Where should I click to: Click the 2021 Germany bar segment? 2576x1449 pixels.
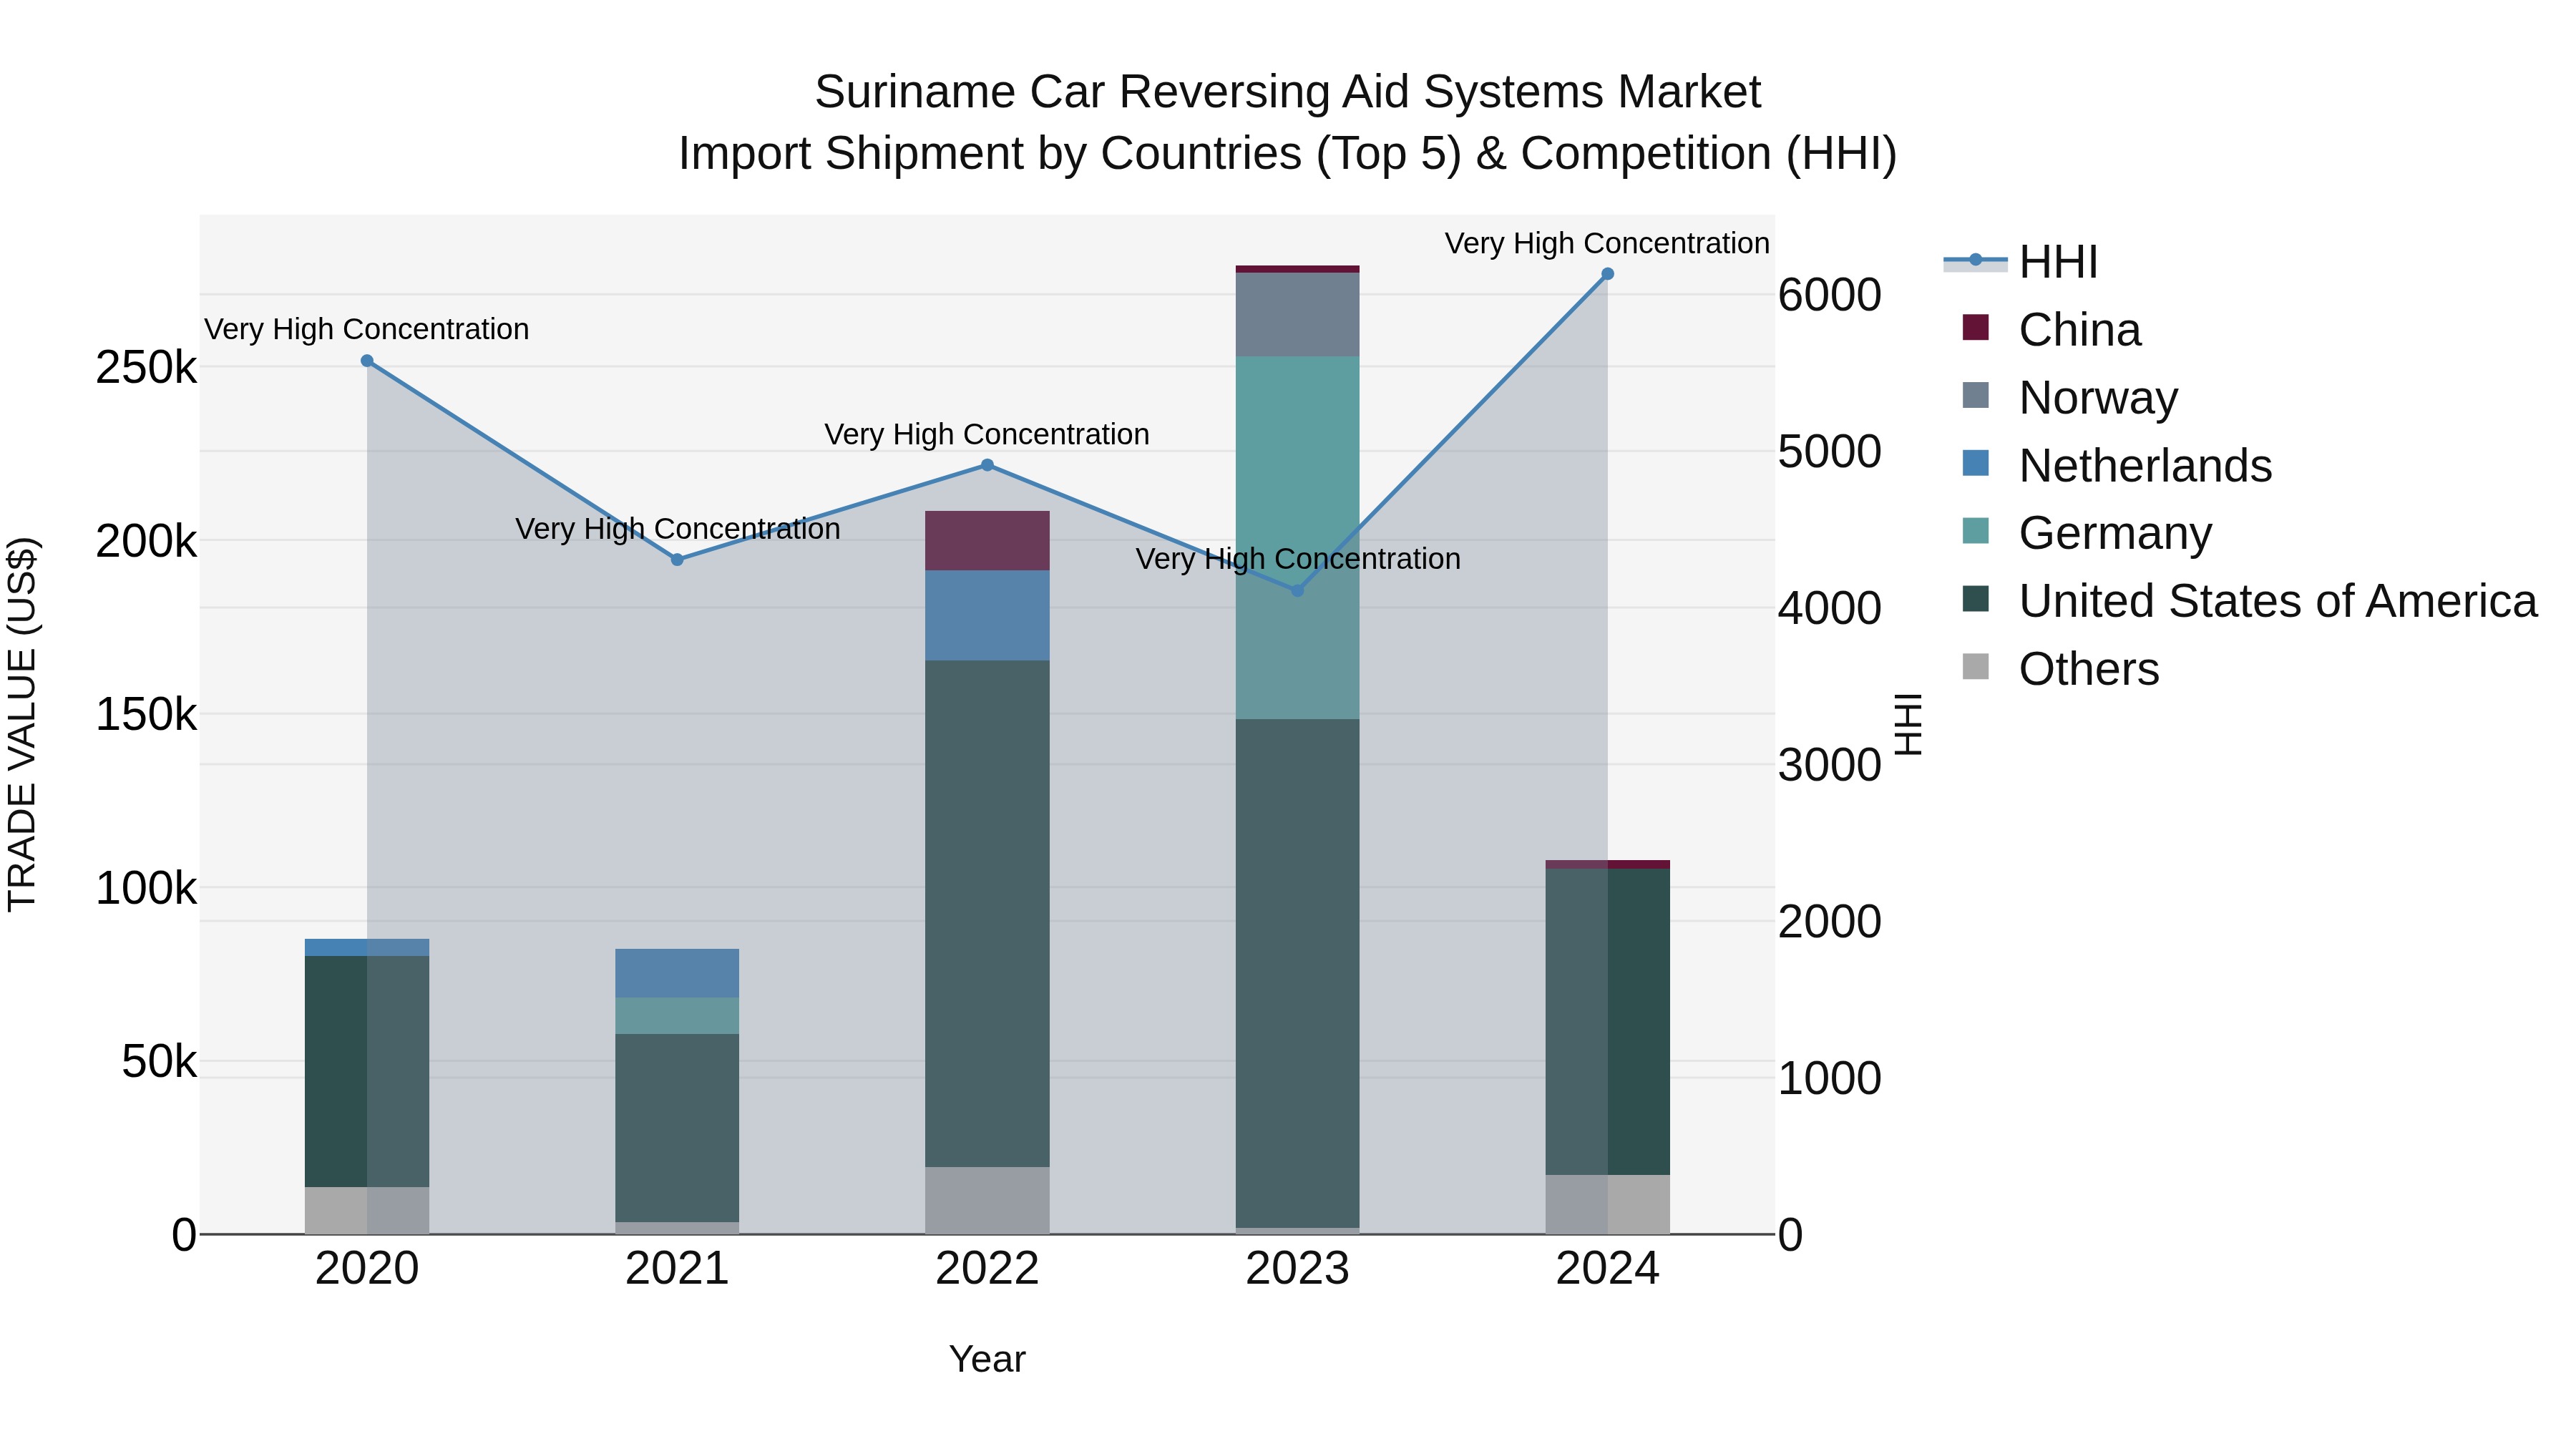click(677, 1016)
